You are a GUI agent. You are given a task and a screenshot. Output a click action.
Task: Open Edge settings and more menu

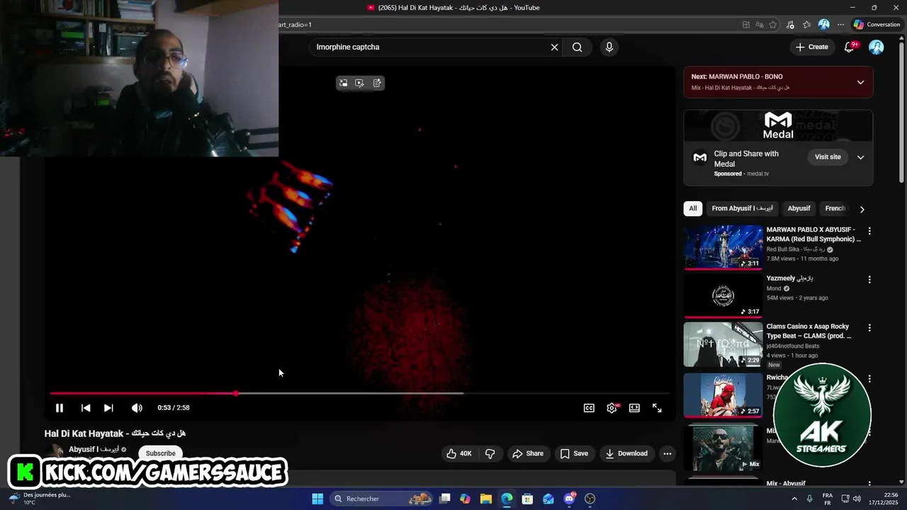point(841,25)
